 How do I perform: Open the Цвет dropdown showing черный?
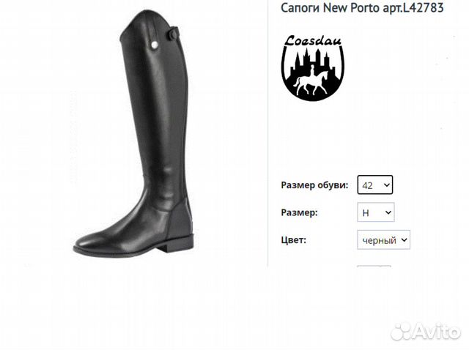(x=383, y=239)
